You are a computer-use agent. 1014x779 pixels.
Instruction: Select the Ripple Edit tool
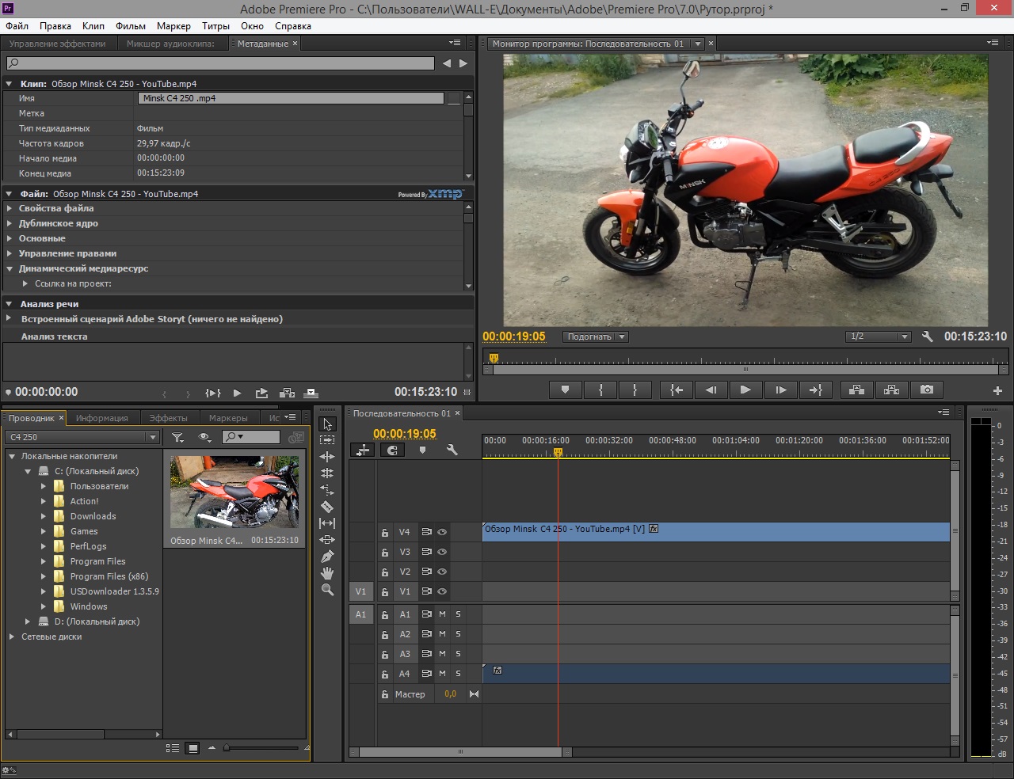pos(327,457)
